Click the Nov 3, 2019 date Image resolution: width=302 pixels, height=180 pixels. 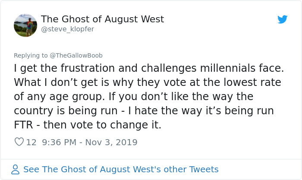111,142
